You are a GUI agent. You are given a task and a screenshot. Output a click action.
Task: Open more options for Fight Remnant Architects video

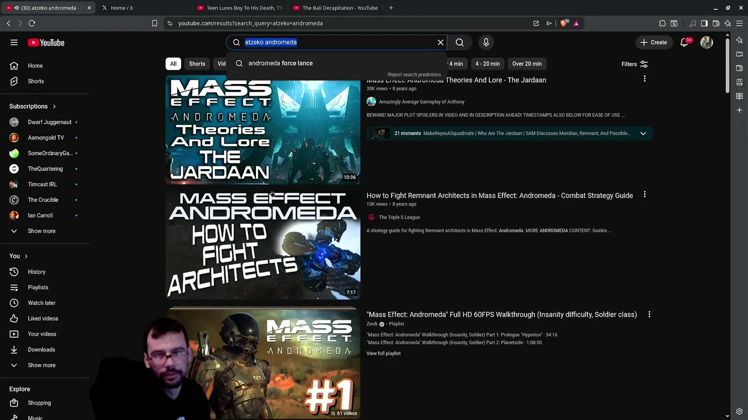pos(645,195)
